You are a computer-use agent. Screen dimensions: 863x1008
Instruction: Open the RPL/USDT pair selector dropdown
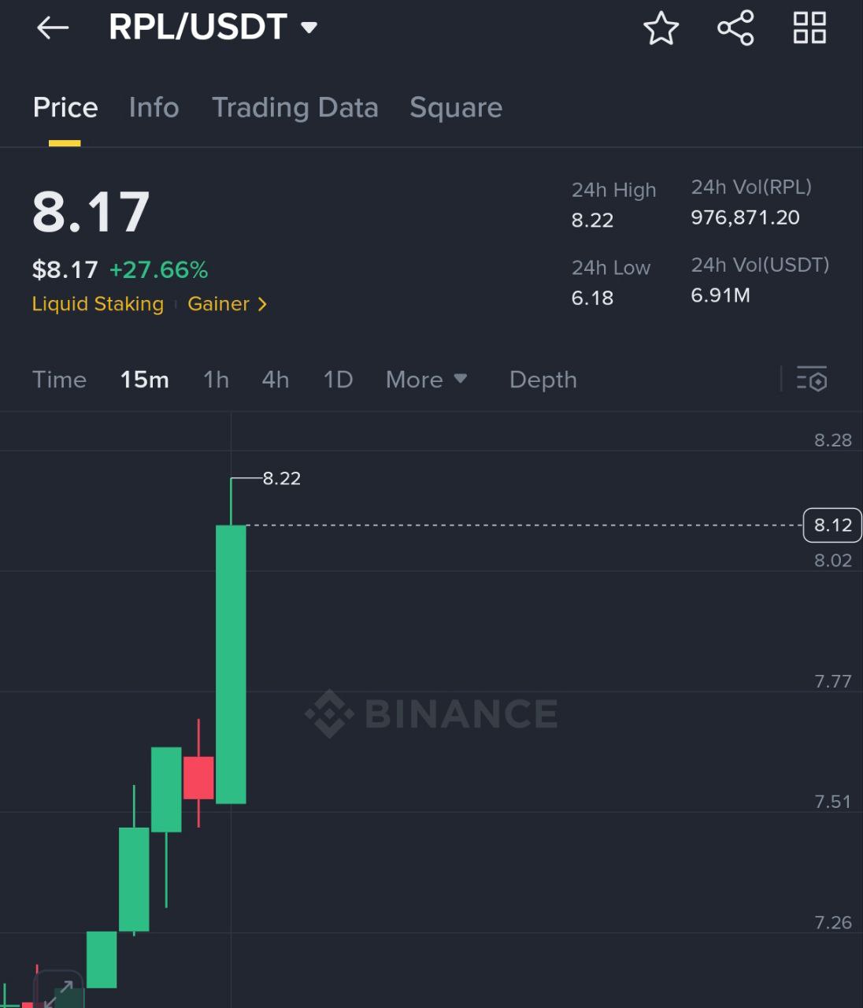213,27
